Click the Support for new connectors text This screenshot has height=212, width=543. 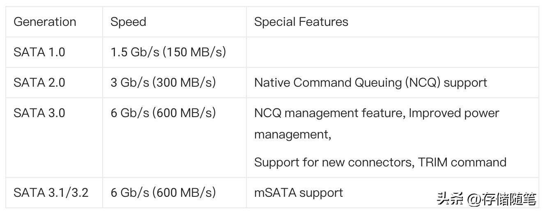point(334,162)
